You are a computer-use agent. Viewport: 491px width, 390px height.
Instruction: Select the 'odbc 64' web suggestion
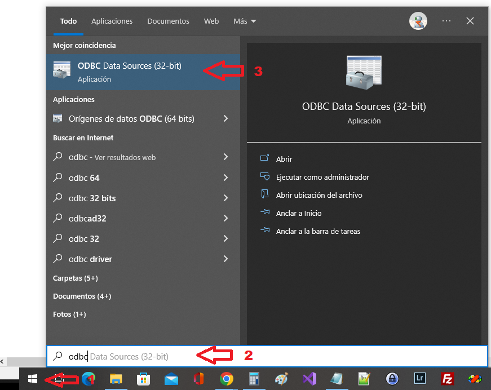point(131,178)
